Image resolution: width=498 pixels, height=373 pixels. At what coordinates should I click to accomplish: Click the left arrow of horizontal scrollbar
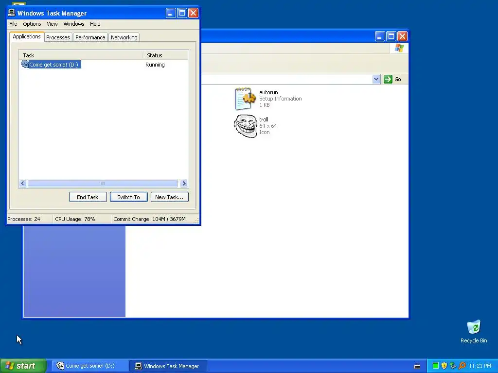pos(22,183)
